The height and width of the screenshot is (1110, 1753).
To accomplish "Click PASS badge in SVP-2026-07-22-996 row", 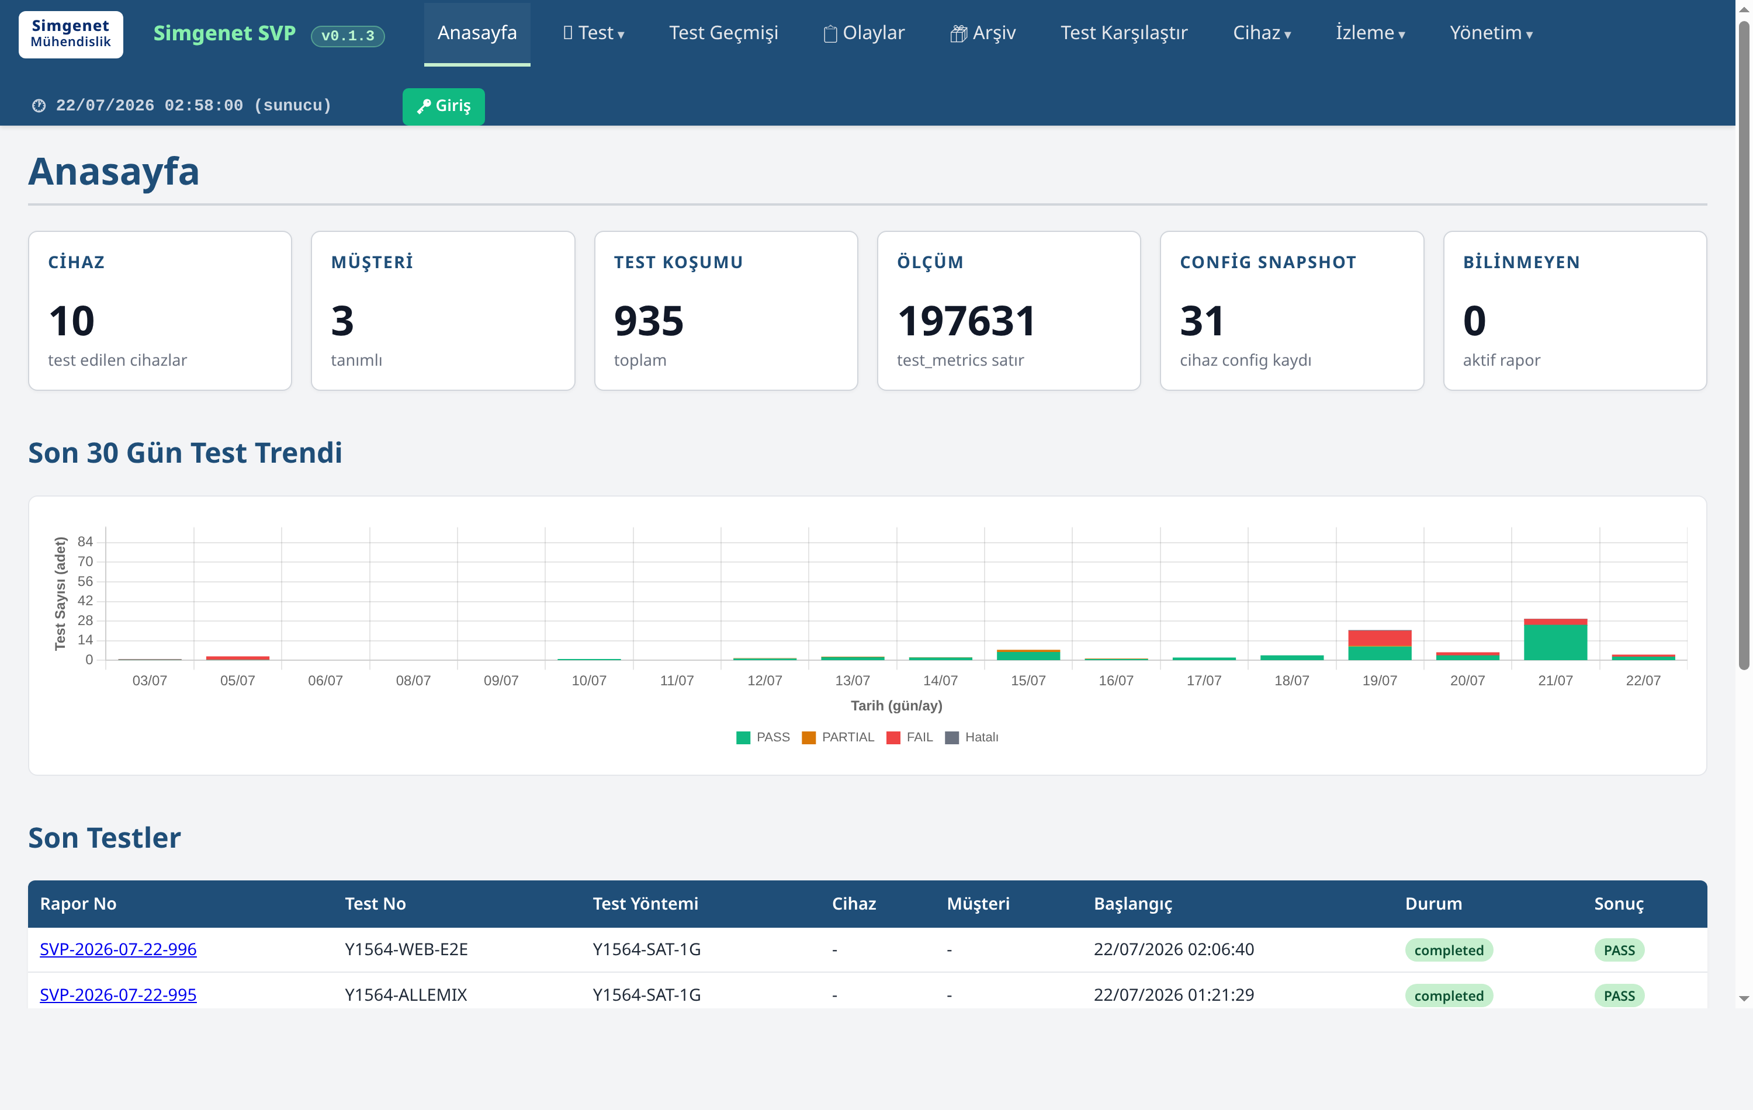I will click(x=1619, y=950).
